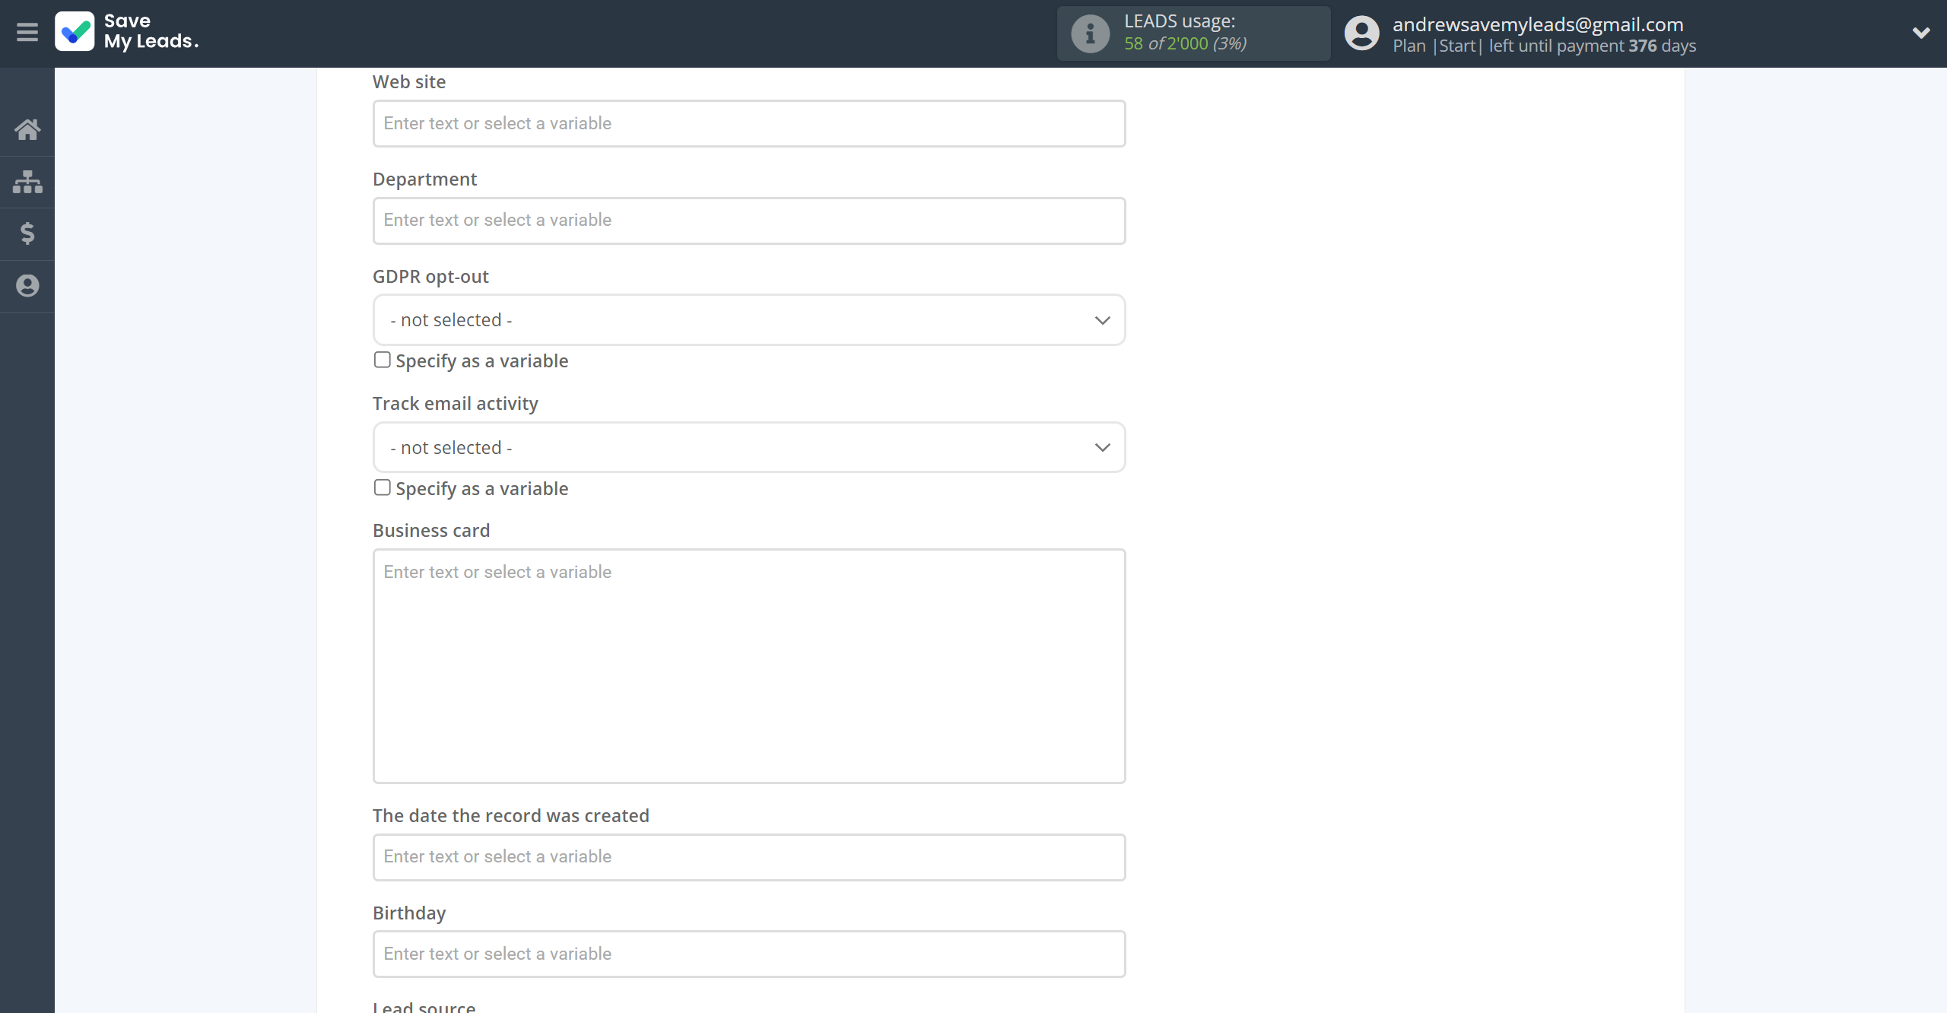Check Specify as a variable under Track email activity
The image size is (1947, 1013).
382,487
